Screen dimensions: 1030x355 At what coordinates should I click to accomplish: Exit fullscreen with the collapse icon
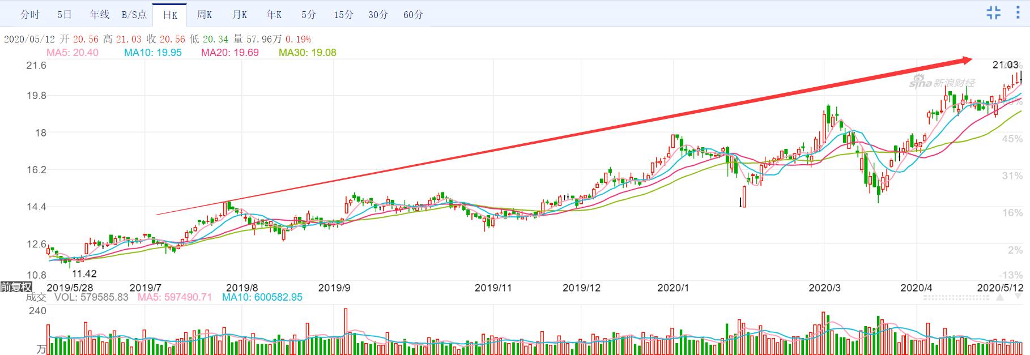(994, 13)
